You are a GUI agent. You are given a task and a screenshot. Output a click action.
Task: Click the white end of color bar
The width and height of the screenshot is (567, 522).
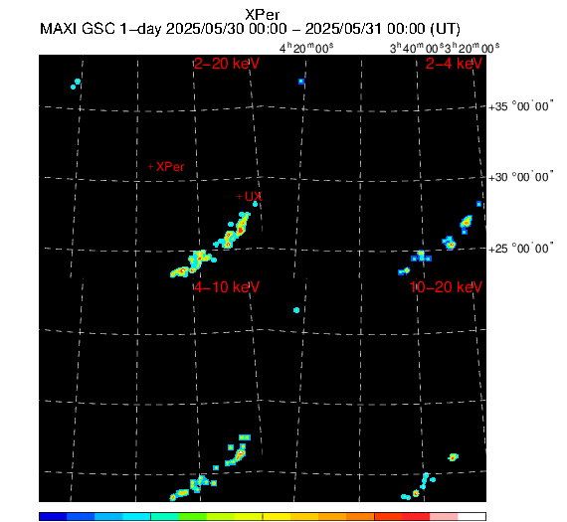coord(472,516)
